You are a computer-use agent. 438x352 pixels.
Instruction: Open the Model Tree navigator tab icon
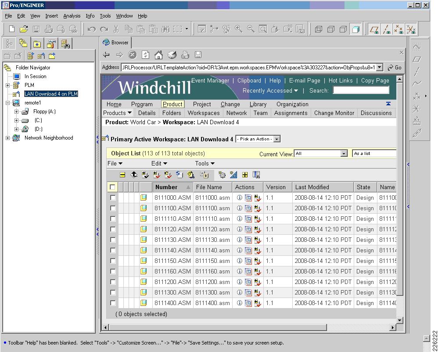pyautogui.click(x=9, y=44)
